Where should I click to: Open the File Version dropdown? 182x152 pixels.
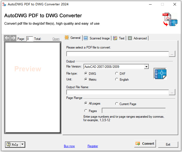click(146, 67)
